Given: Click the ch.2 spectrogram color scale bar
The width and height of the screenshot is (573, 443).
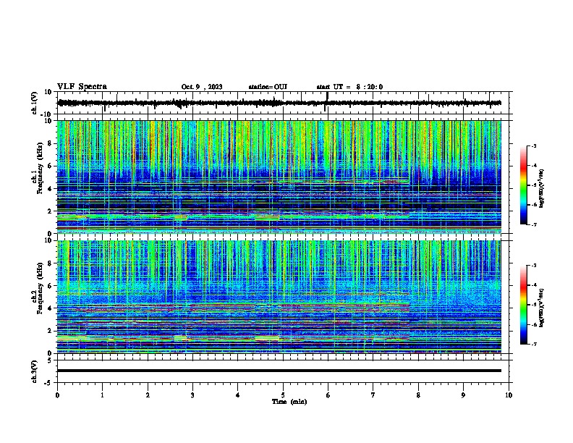Looking at the screenshot, I should (x=523, y=305).
